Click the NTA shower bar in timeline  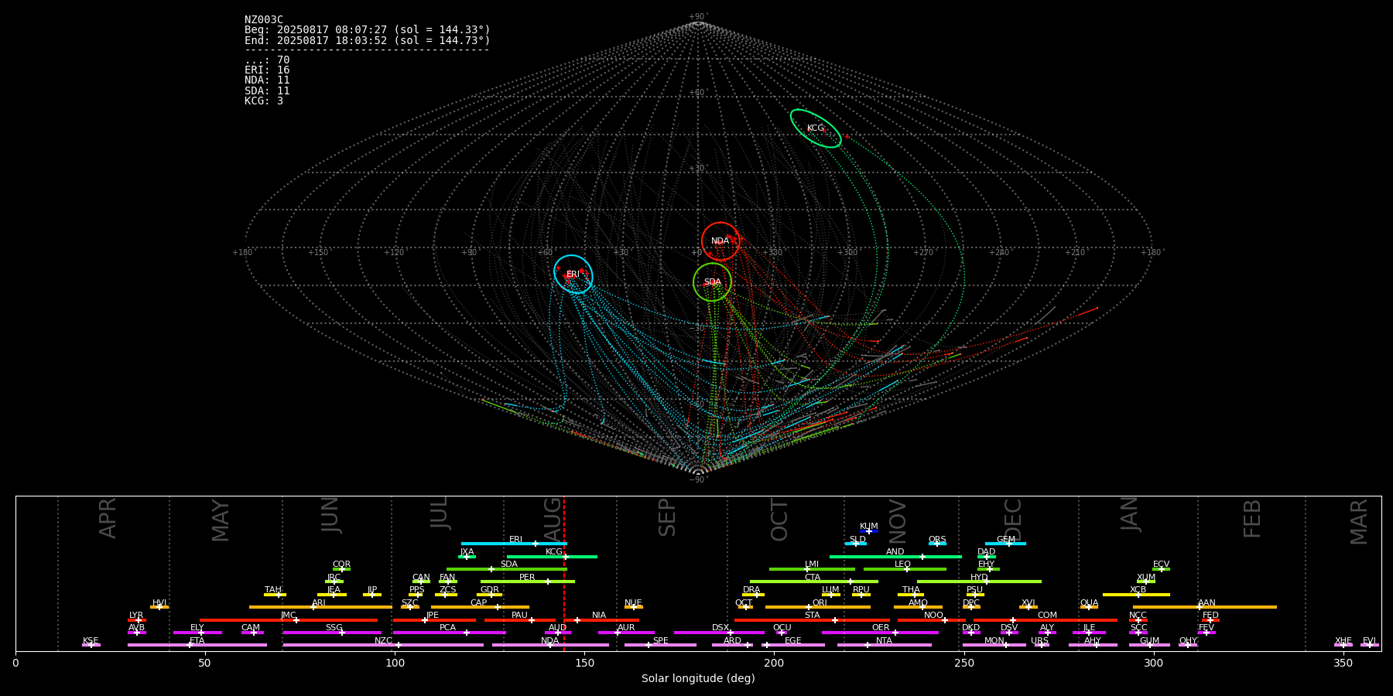(884, 645)
